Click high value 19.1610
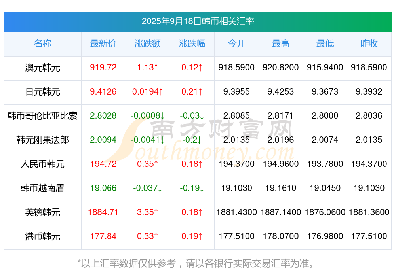Image resolution: width=396 pixels, height=276 pixels. point(281,188)
